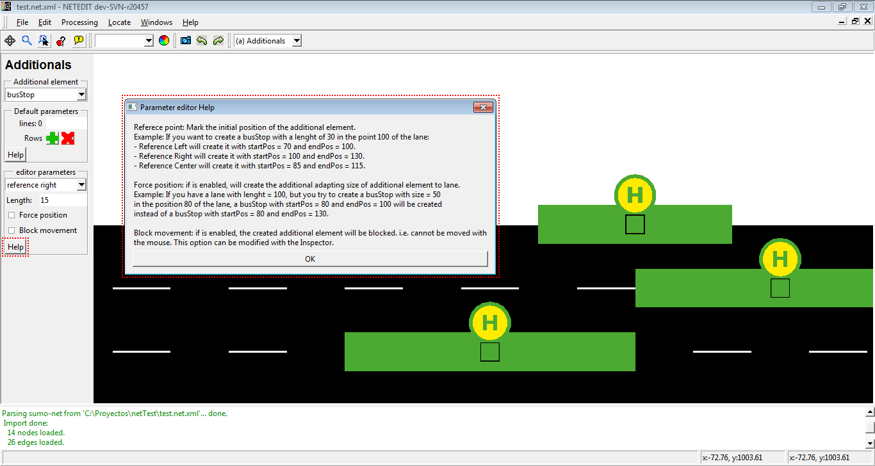Click the redo arrow icon
Viewport: 875px width, 466px height.
pyautogui.click(x=218, y=40)
